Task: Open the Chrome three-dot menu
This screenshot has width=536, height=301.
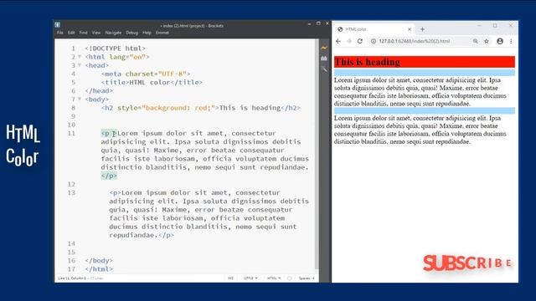Action: coord(511,41)
